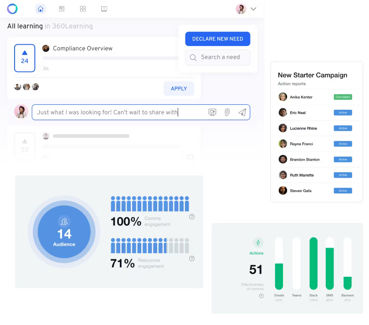The image size is (369, 325).
Task: Click the screen recording icon in comment field
Action: tap(212, 112)
